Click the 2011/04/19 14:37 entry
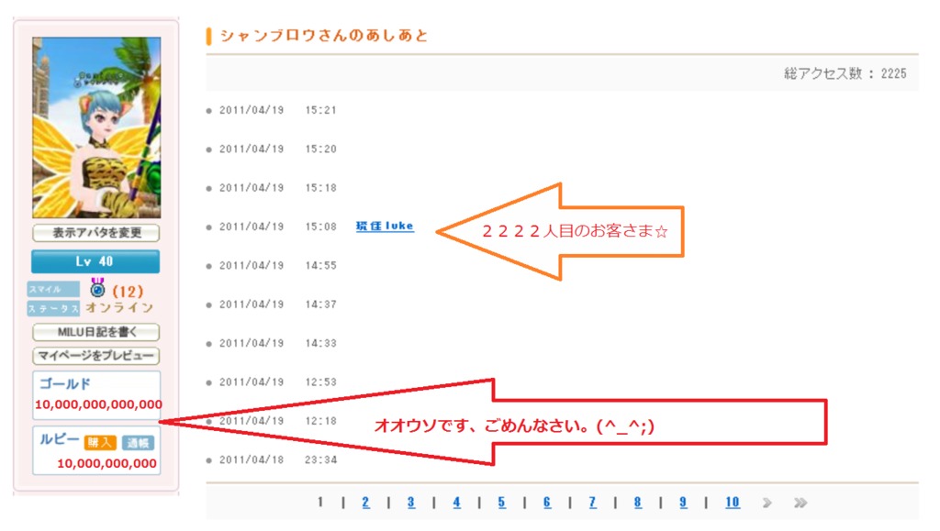 277,304
